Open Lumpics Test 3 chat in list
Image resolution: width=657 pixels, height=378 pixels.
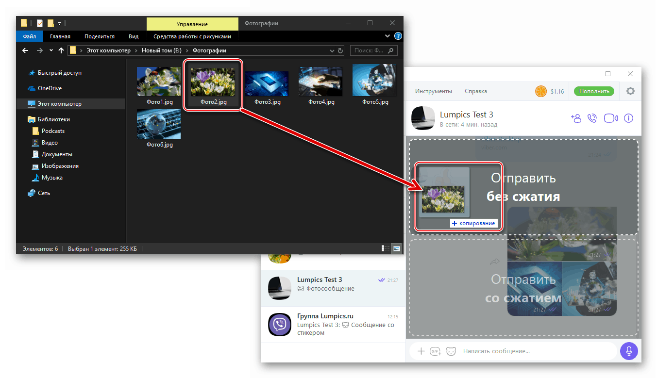coord(333,288)
